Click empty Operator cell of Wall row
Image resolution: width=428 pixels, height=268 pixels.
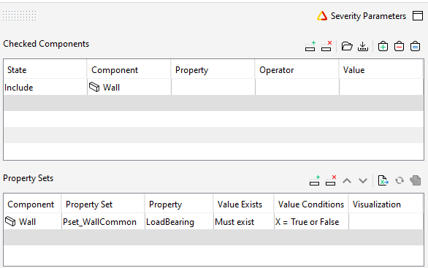point(297,88)
